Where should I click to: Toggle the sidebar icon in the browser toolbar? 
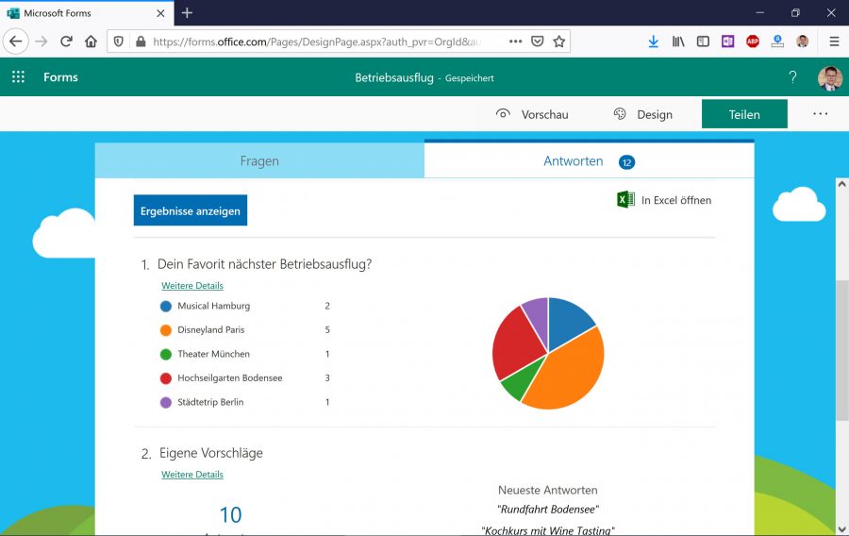pyautogui.click(x=703, y=42)
